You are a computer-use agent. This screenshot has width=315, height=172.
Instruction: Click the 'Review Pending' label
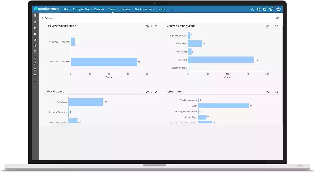click(x=179, y=68)
